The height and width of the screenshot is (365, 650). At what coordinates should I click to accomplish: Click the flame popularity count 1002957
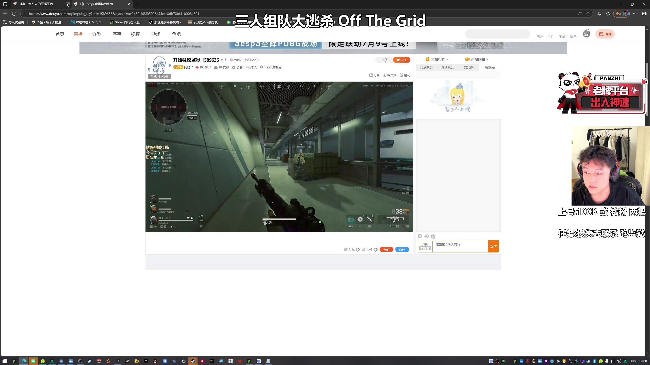tap(203, 67)
